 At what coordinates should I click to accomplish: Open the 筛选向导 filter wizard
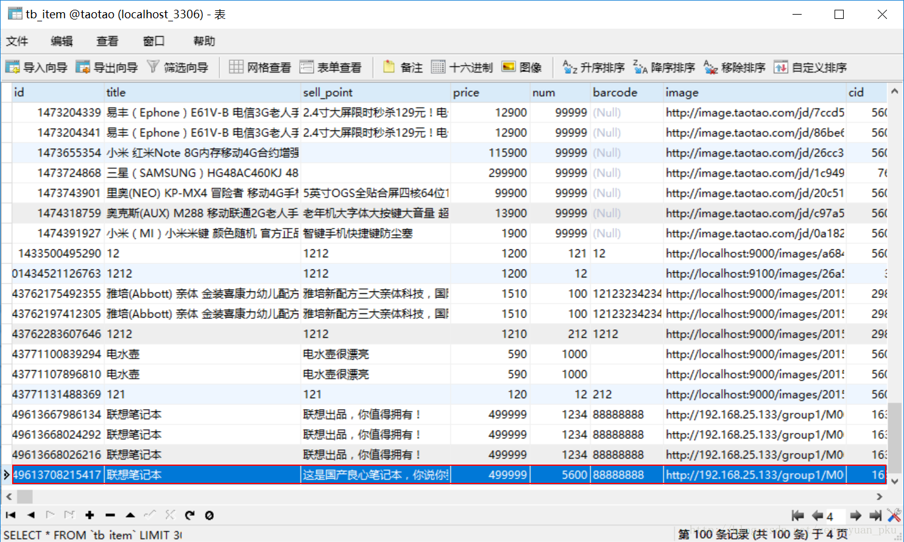coord(177,67)
